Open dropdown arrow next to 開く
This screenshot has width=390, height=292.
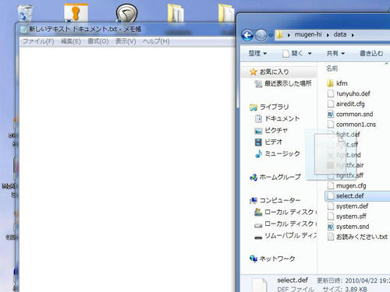(x=310, y=54)
